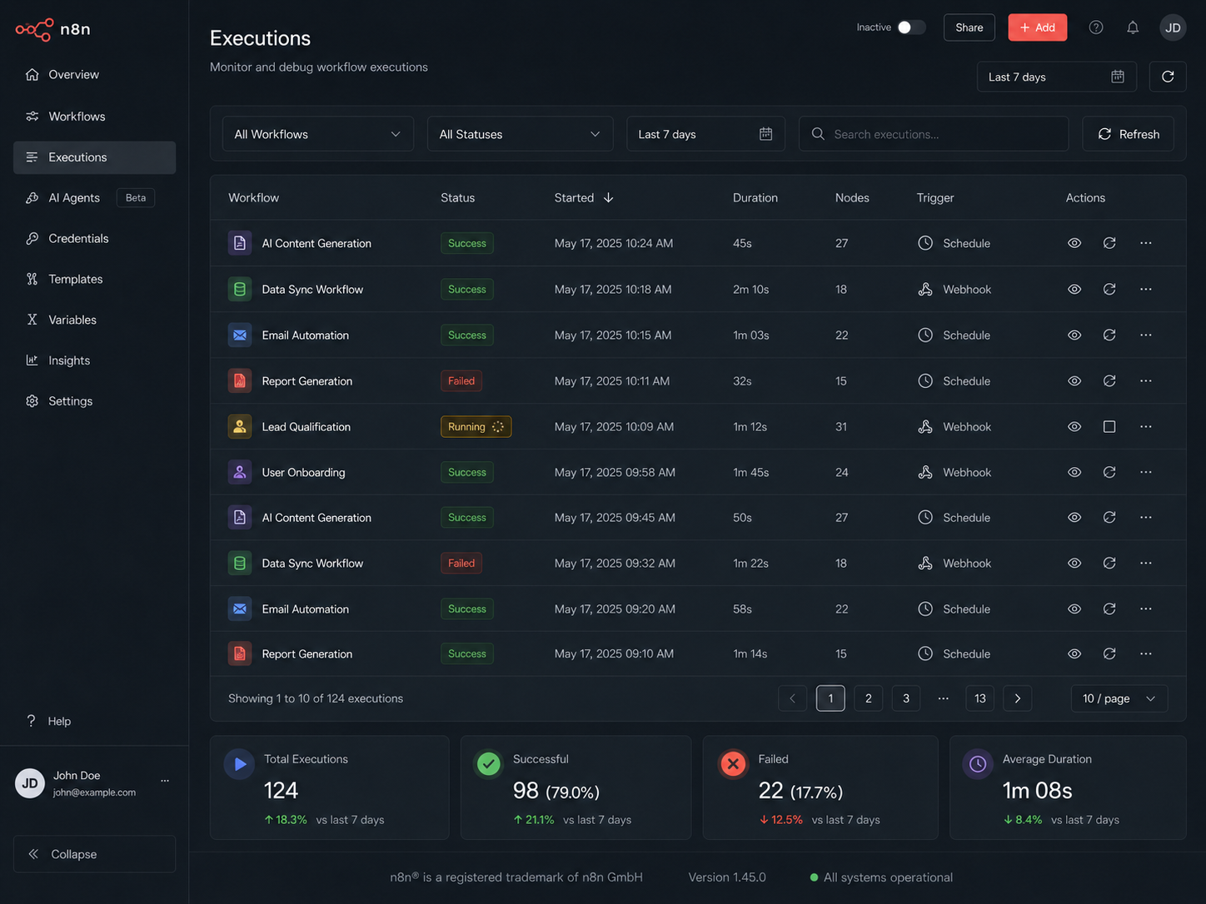Retry the User Onboarding execution
This screenshot has width=1206, height=904.
click(1109, 472)
